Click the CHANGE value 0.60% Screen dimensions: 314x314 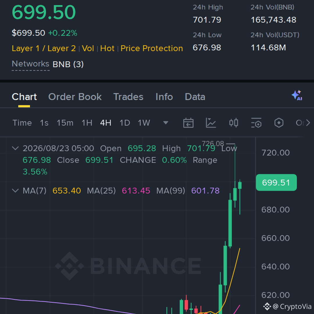174,160
